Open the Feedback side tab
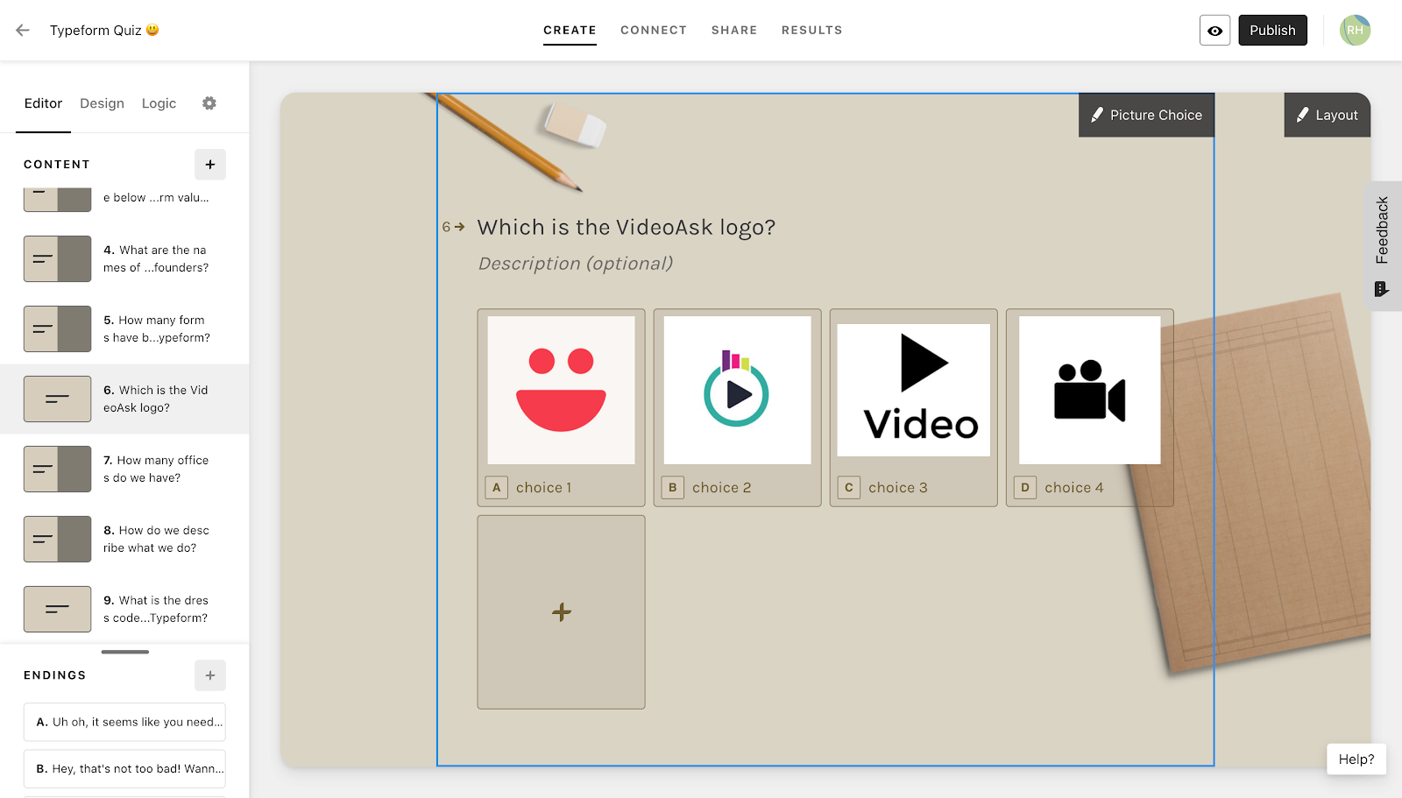The width and height of the screenshot is (1402, 798). pos(1383,246)
